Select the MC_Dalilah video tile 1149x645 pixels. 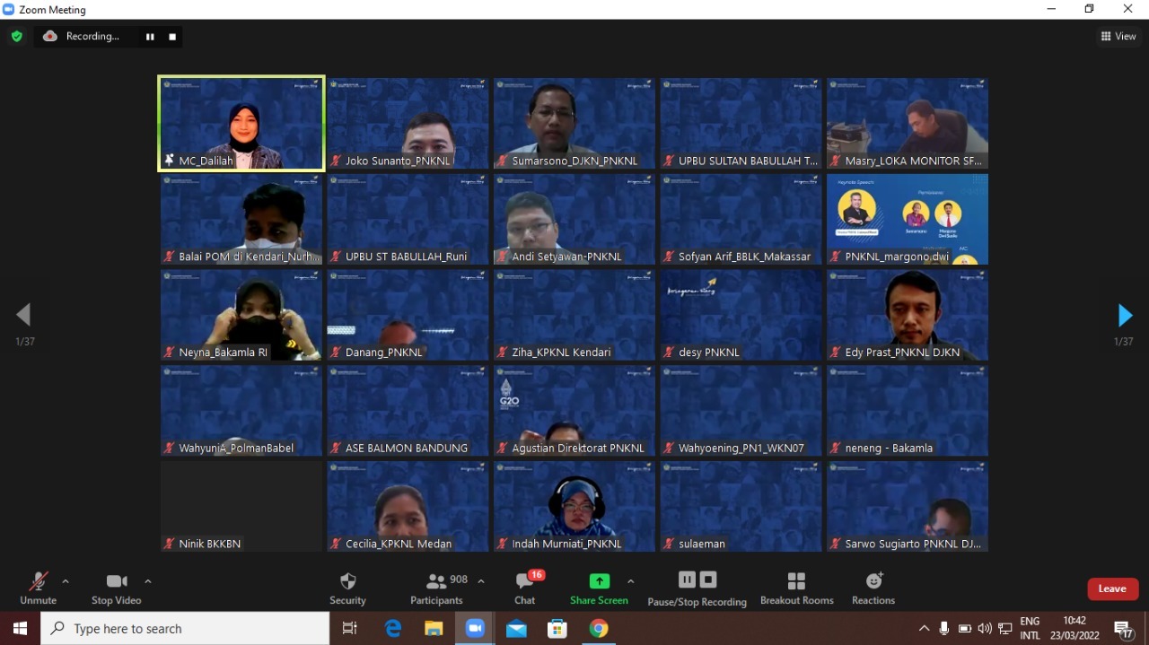click(241, 123)
